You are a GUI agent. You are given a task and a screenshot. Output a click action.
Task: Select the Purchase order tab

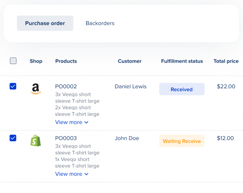pyautogui.click(x=45, y=23)
